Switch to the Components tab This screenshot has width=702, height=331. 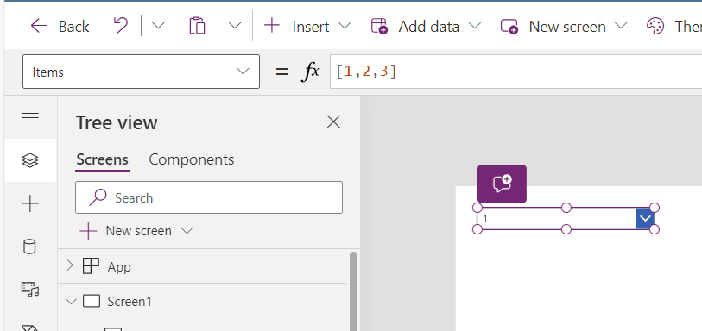(x=191, y=159)
